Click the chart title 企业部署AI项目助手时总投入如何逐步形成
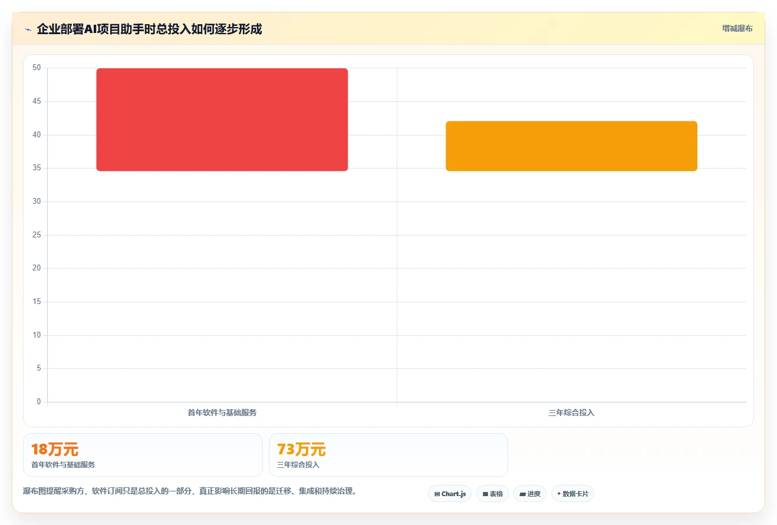 pyautogui.click(x=149, y=29)
